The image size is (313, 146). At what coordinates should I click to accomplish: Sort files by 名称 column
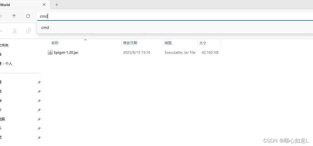point(55,43)
